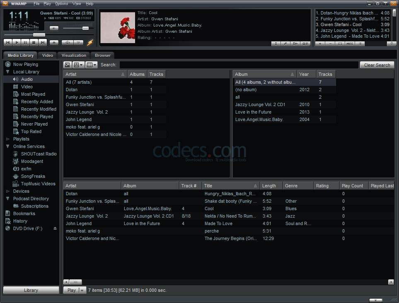This screenshot has width=399, height=303.
Task: Click the Recently Modified sidebar icon
Action: [x=16, y=109]
